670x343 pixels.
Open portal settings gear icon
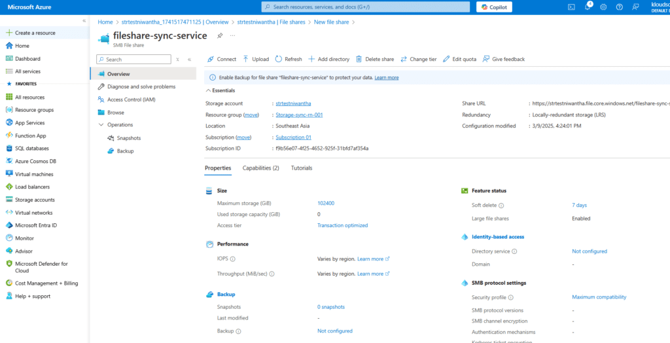click(603, 7)
